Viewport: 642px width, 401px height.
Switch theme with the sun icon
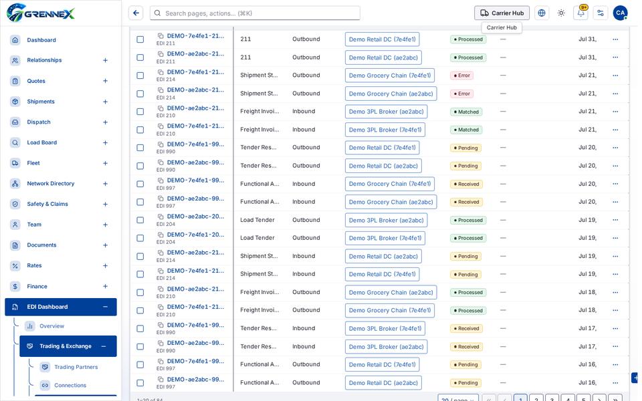[561, 13]
